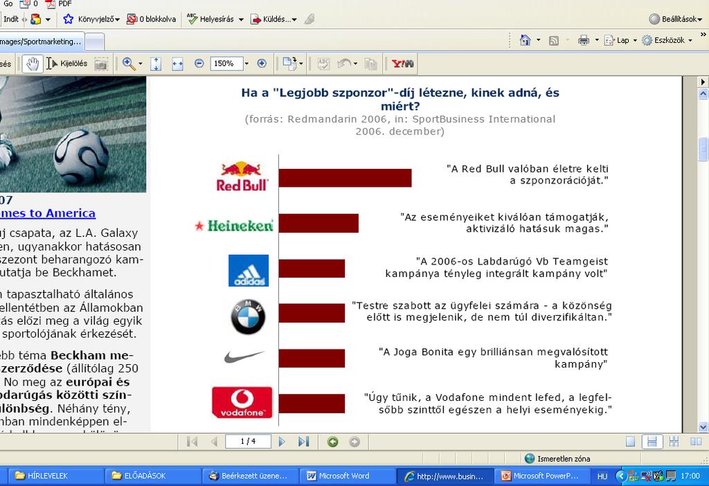Open the Beállítások settings menu
The height and width of the screenshot is (486, 709).
(x=676, y=19)
